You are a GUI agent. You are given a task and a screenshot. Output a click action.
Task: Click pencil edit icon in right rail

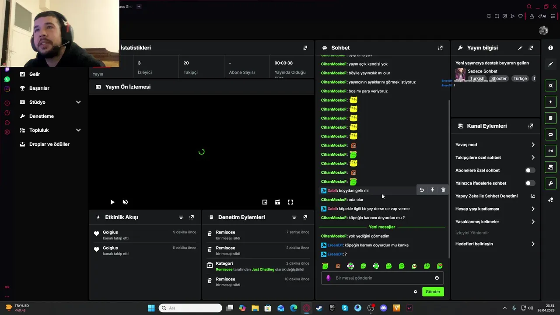[x=550, y=64]
